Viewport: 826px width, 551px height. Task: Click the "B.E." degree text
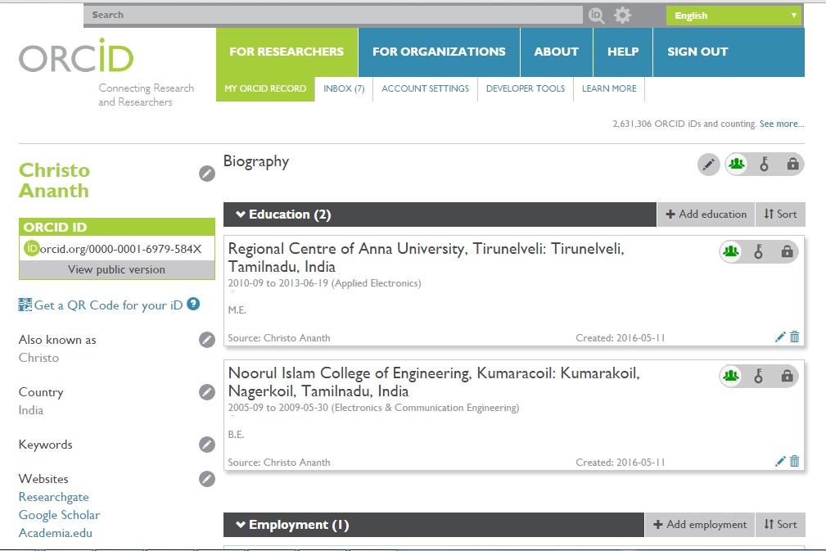coord(236,435)
